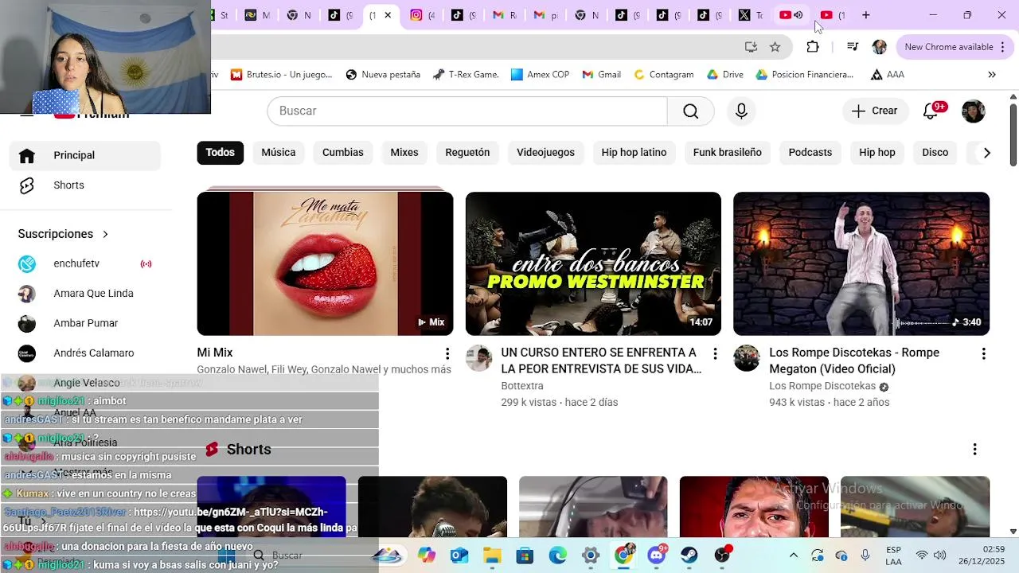Select the Todos filter chip
1019x573 pixels.
point(221,153)
